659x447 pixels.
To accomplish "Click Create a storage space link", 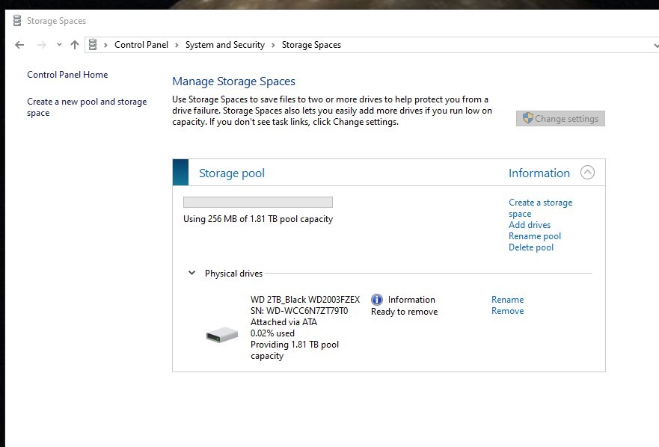I will click(541, 208).
